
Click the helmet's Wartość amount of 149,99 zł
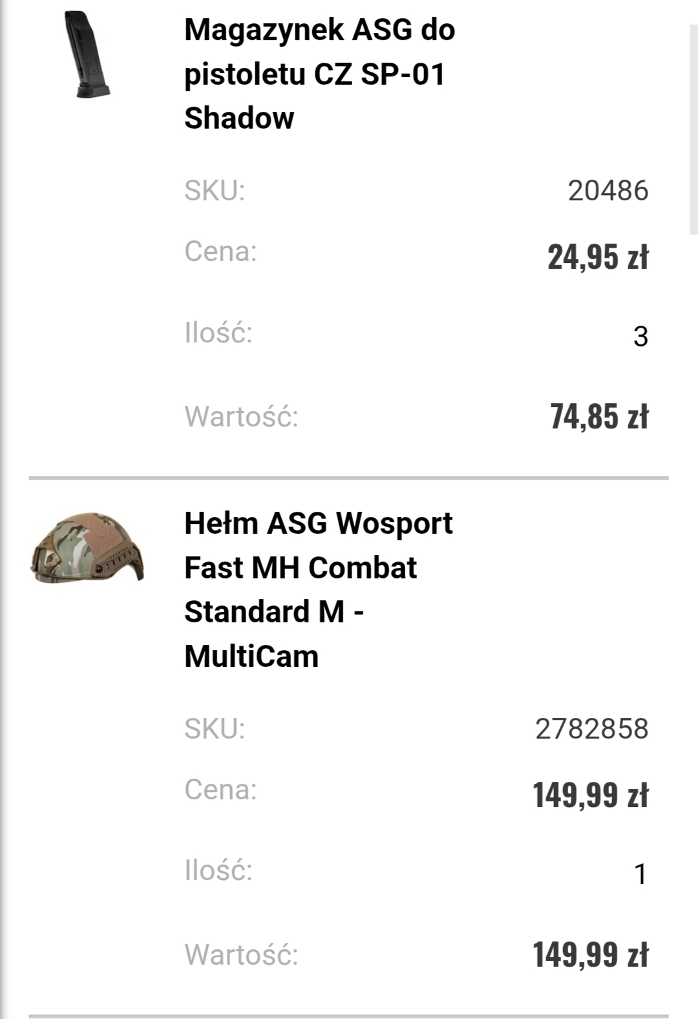590,954
